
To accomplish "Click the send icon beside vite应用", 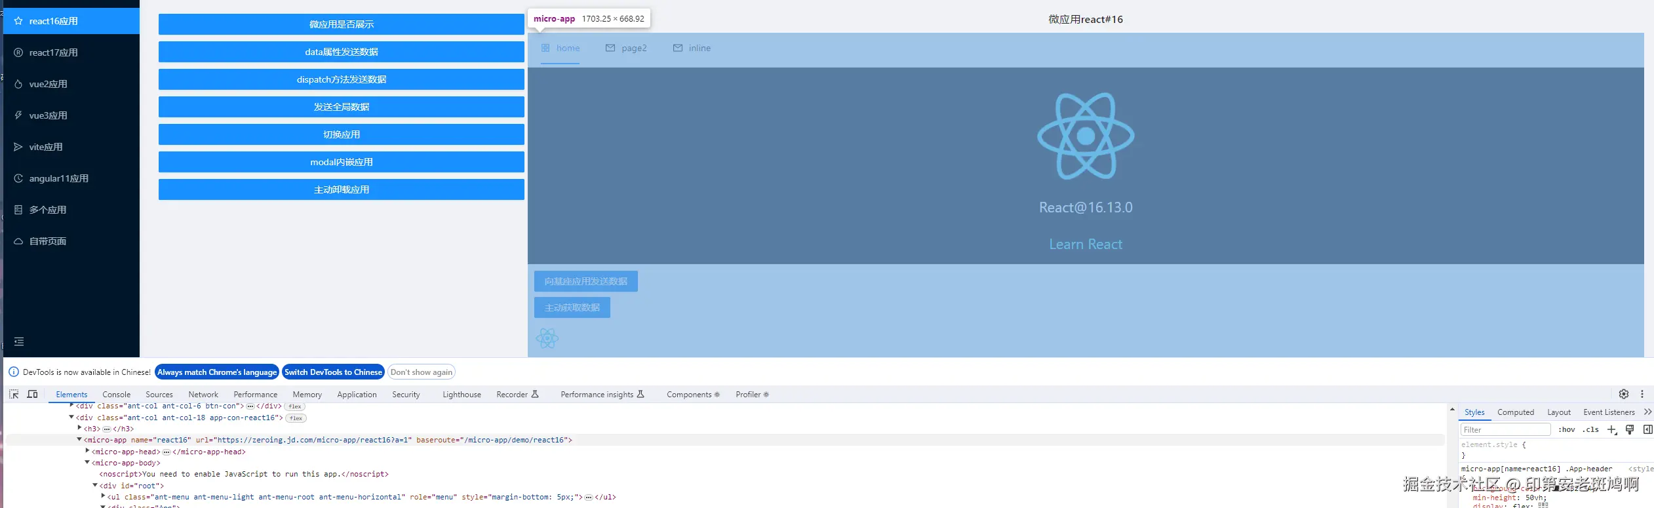I will pos(18,147).
